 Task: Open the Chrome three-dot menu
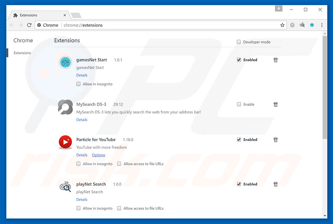point(322,25)
